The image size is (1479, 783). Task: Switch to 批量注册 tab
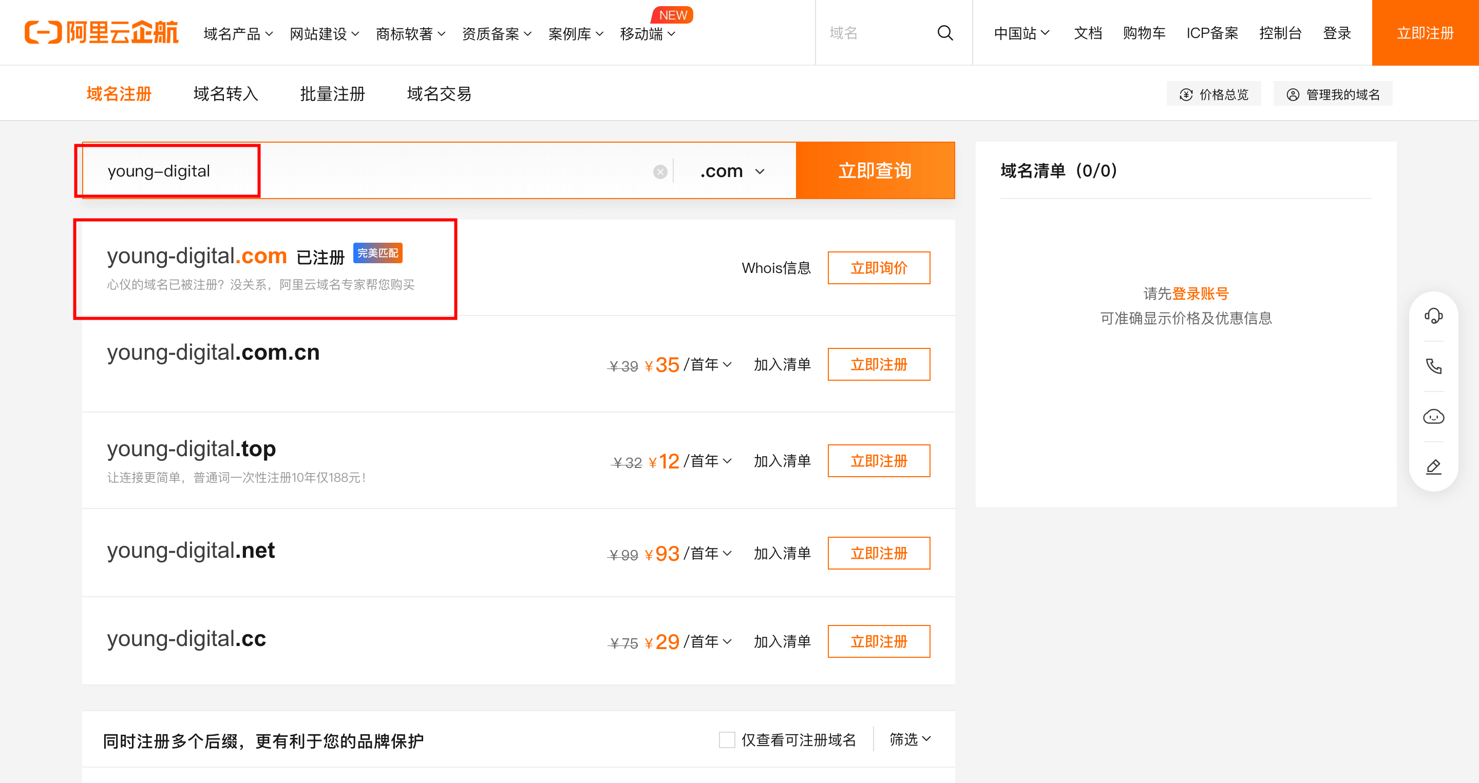point(332,93)
